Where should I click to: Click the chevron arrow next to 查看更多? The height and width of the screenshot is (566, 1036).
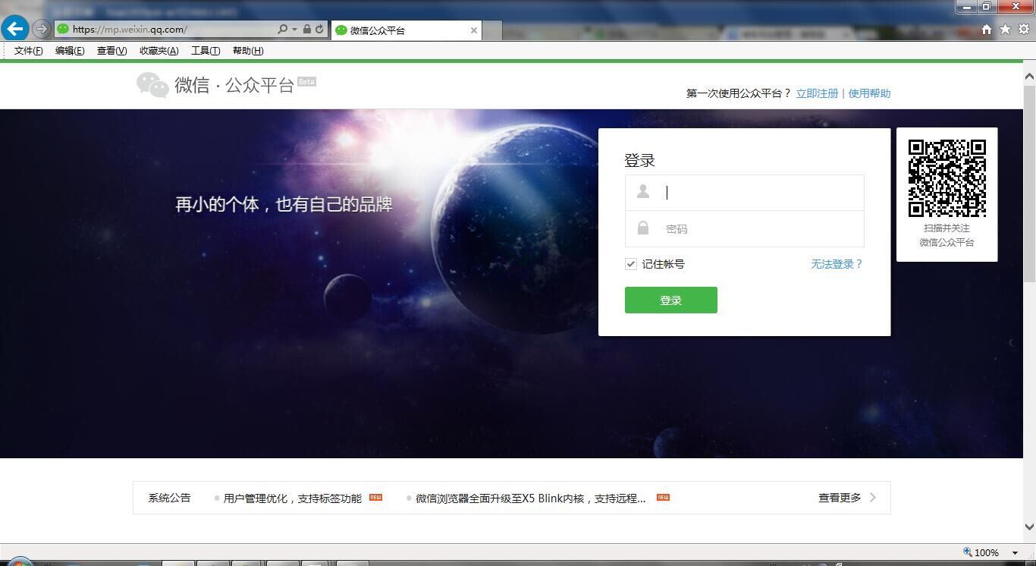pos(873,498)
